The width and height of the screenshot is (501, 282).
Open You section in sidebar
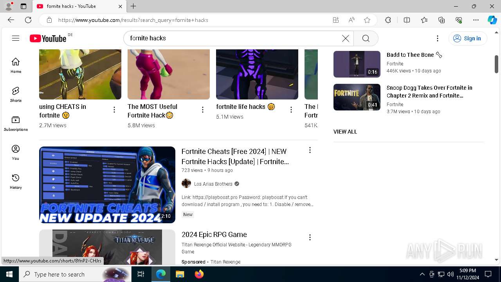pyautogui.click(x=16, y=152)
